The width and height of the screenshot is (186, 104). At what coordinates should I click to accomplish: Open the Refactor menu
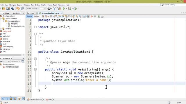27,5
